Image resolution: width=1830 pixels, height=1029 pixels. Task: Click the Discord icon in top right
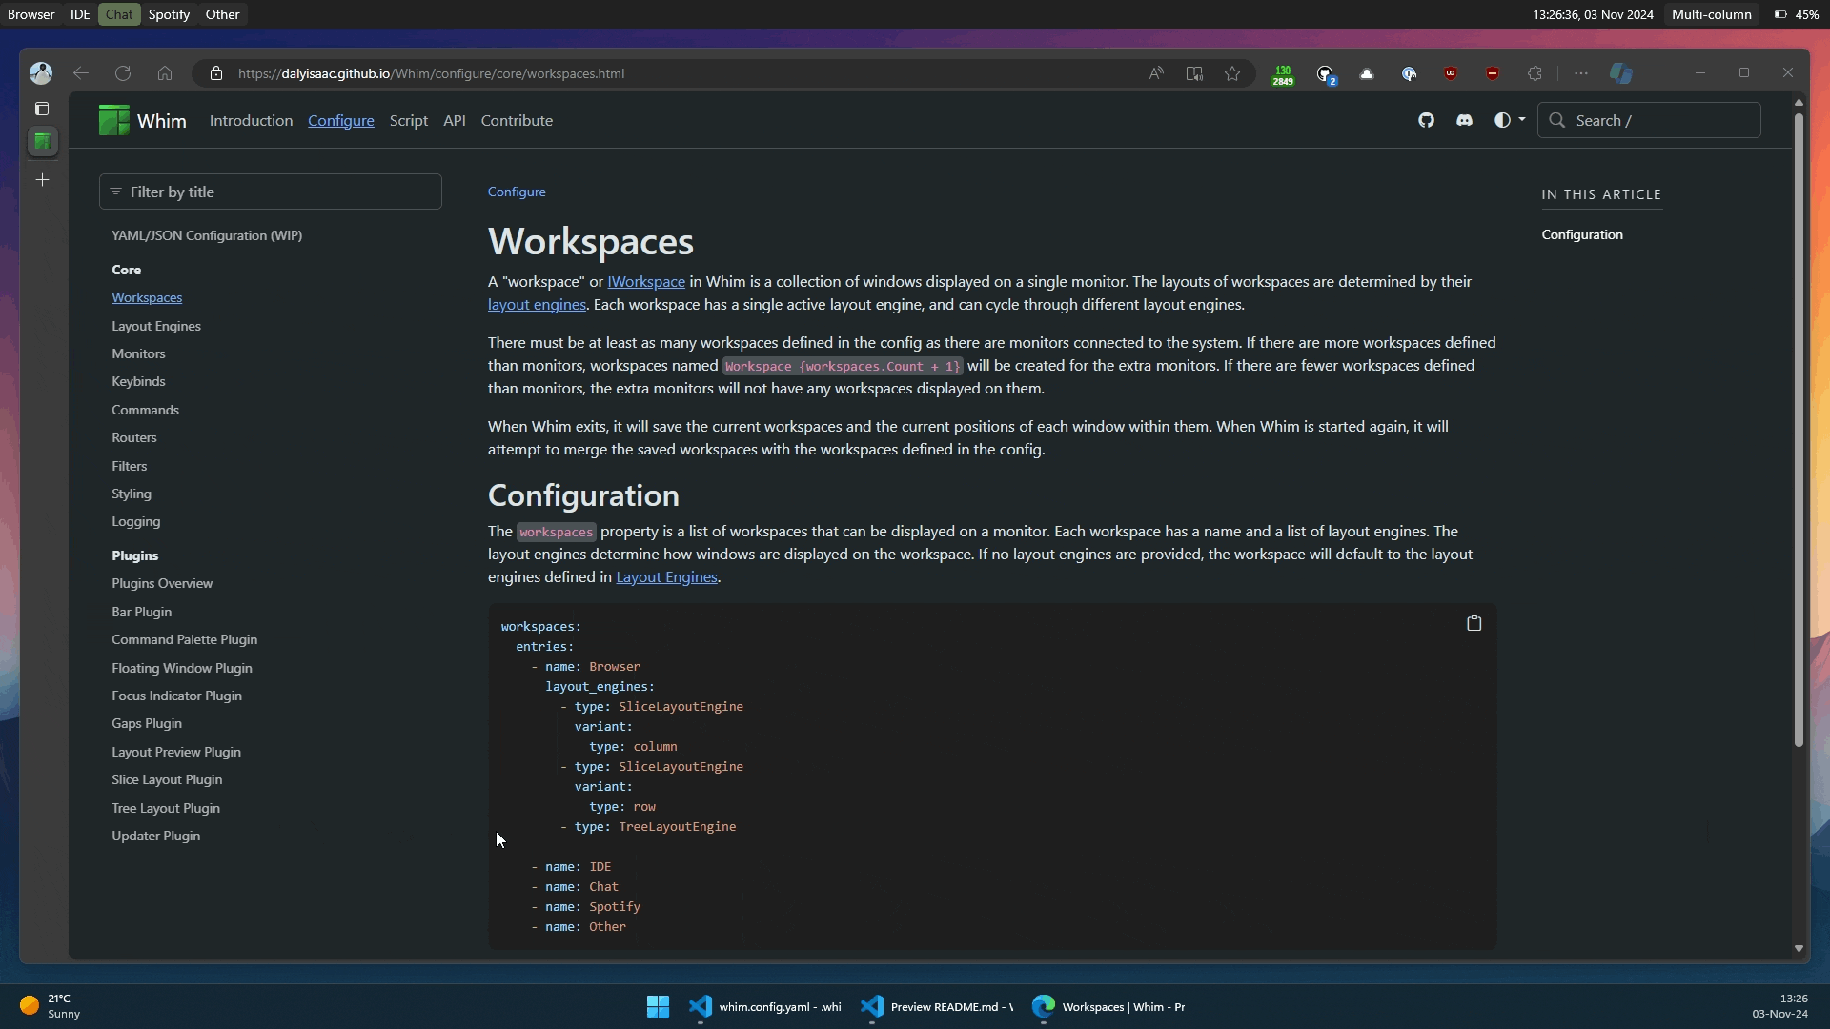pyautogui.click(x=1464, y=119)
